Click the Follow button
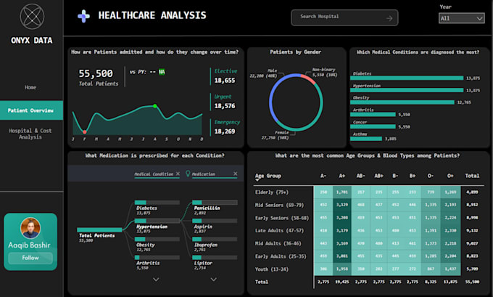Viewport: 493px width, 297px height. pos(30,258)
